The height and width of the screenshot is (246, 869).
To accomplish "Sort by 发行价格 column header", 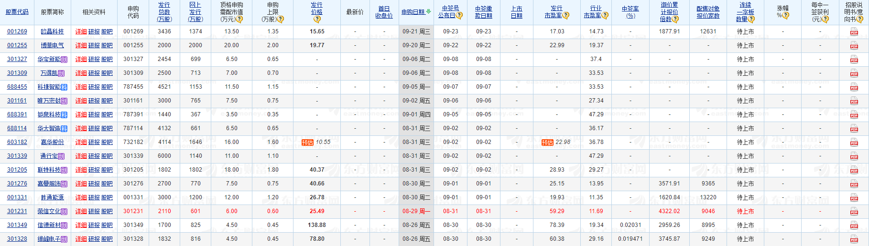I will click(317, 9).
